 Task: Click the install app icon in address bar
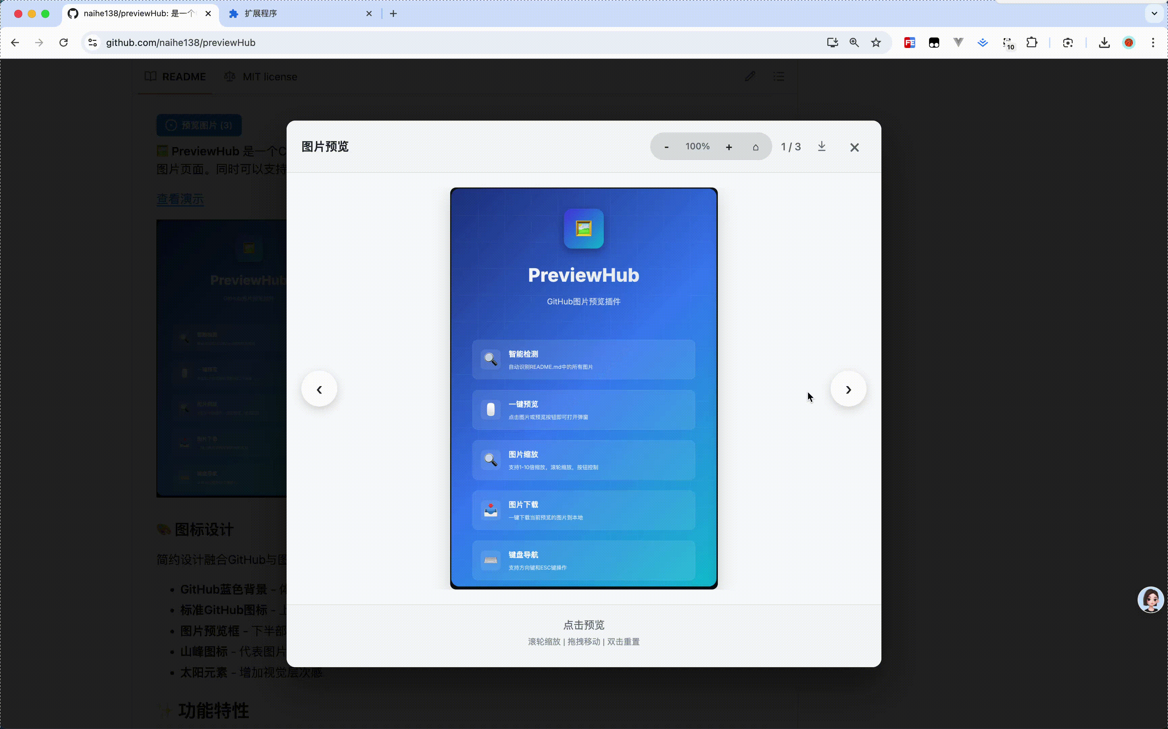pos(832,43)
